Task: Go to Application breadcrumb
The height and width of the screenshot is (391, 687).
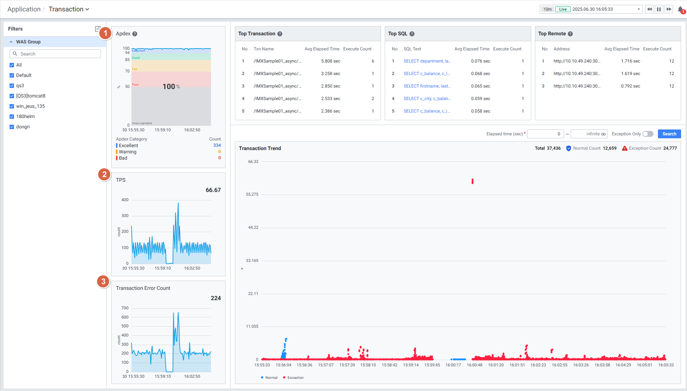Action: 24,9
